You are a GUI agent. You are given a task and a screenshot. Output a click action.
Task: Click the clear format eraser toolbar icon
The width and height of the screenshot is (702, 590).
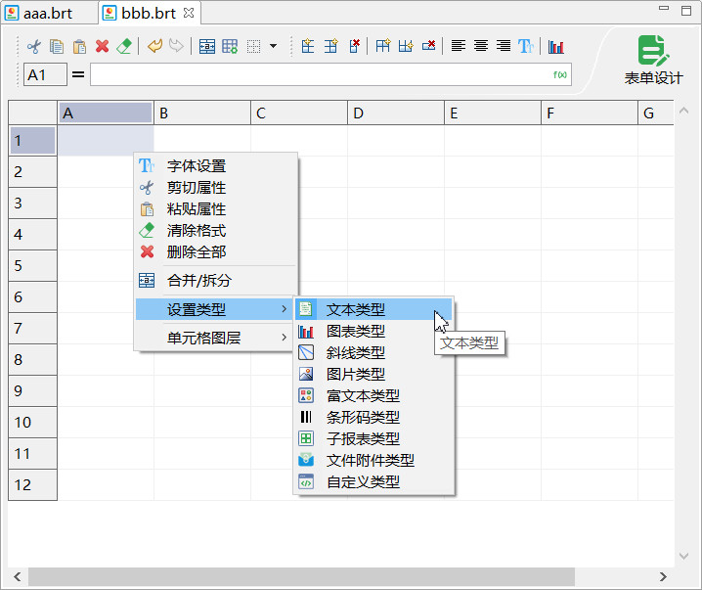(x=124, y=46)
